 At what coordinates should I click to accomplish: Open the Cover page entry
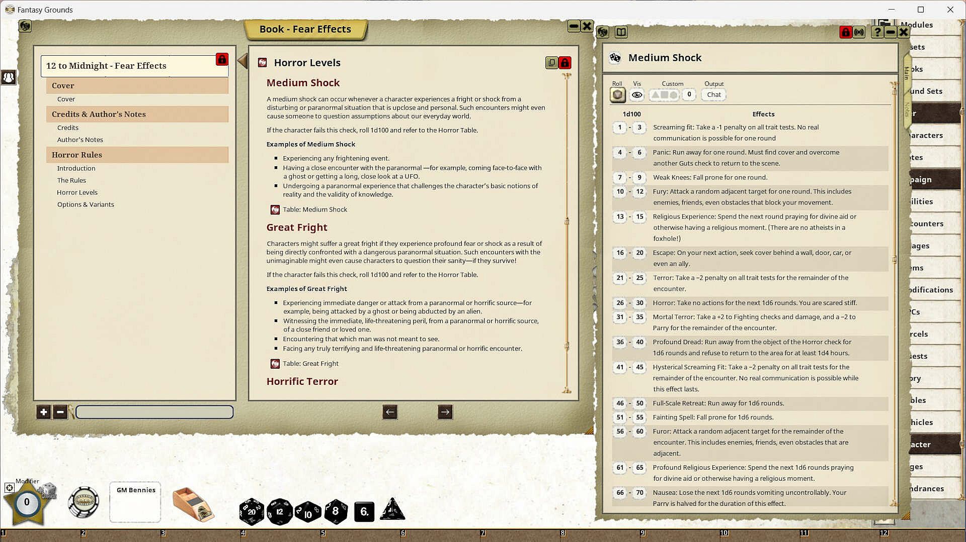(66, 99)
